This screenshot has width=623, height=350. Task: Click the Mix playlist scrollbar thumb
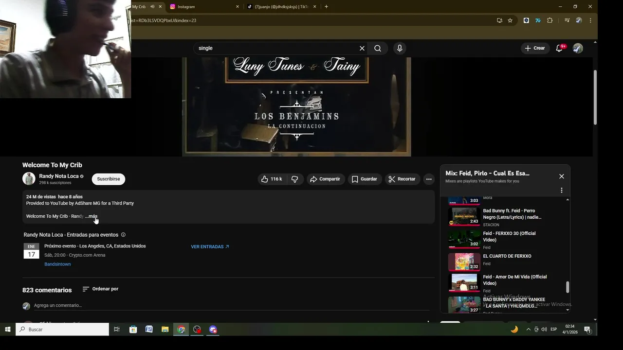click(x=567, y=287)
